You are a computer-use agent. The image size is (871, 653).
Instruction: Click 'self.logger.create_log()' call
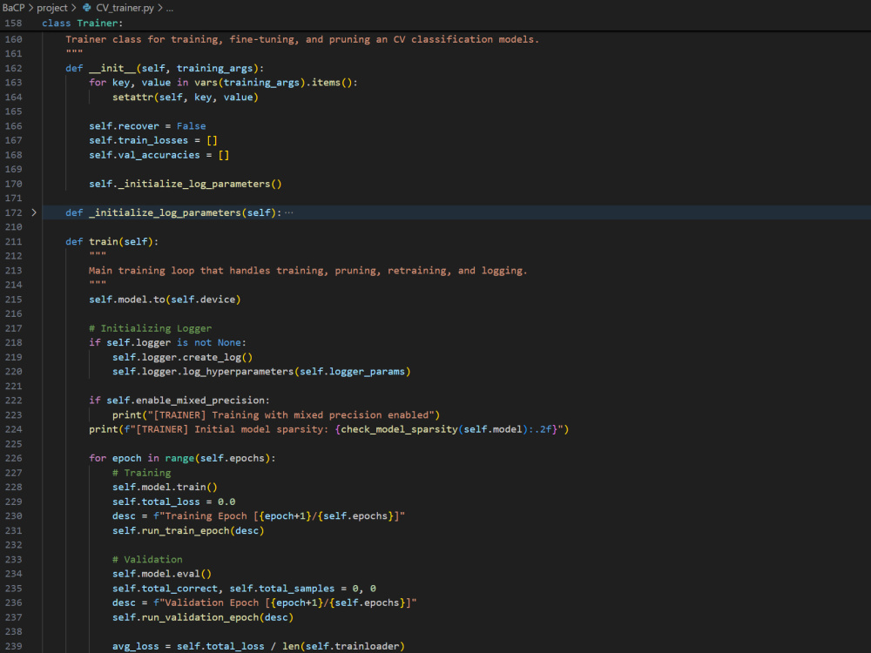coord(182,357)
